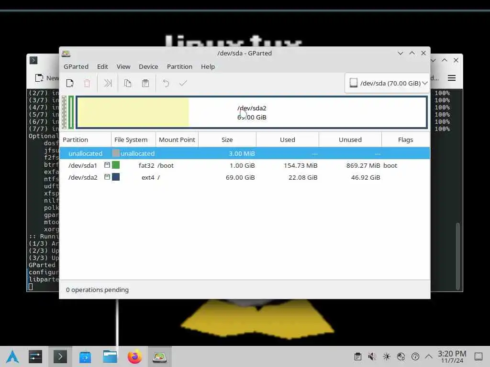Open the Arch application launcher

13,356
